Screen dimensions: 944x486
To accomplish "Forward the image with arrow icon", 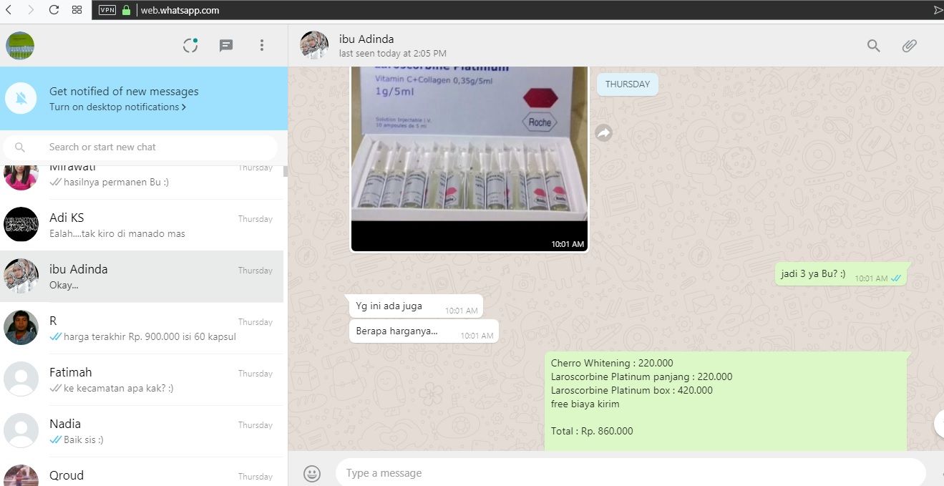I will coord(604,133).
